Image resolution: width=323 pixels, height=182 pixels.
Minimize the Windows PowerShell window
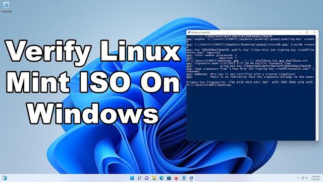(x=299, y=32)
